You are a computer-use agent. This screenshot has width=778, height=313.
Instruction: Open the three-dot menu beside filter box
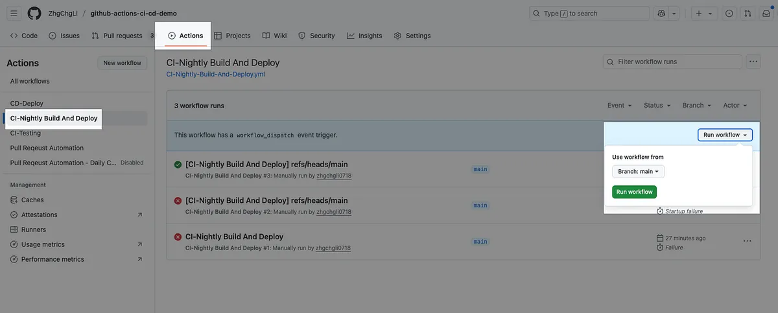pyautogui.click(x=753, y=62)
